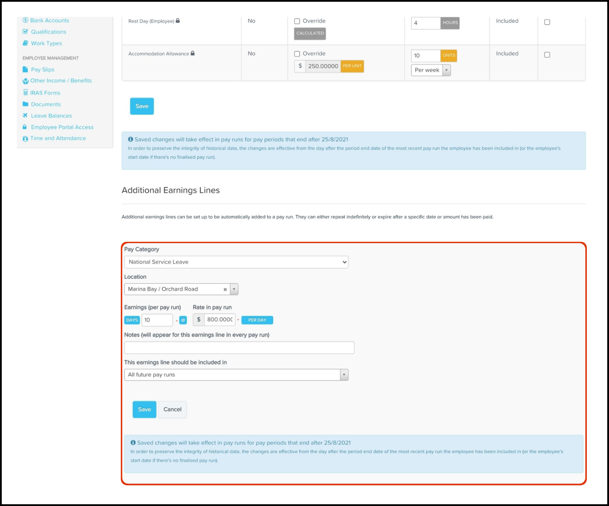Click the Work Types book icon

(25, 43)
